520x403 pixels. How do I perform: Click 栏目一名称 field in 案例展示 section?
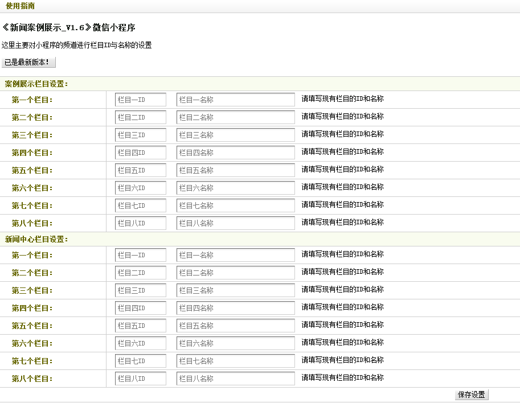236,100
